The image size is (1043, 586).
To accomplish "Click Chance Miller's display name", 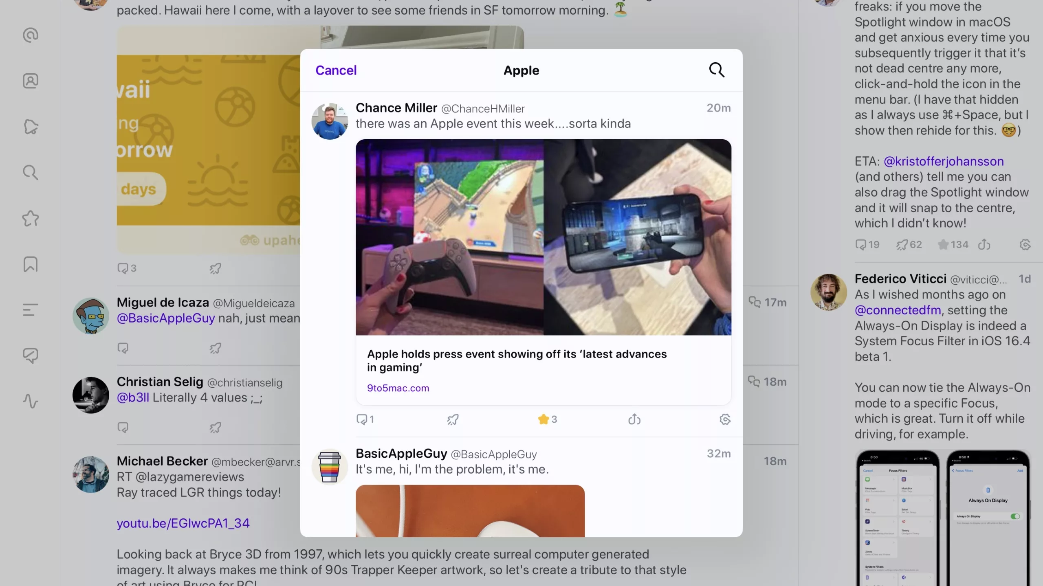I will click(396, 108).
